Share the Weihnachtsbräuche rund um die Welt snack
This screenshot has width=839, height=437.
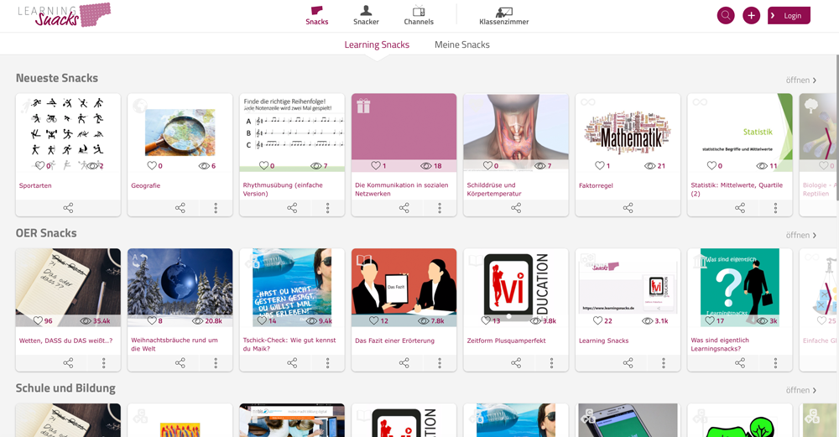[x=180, y=363]
